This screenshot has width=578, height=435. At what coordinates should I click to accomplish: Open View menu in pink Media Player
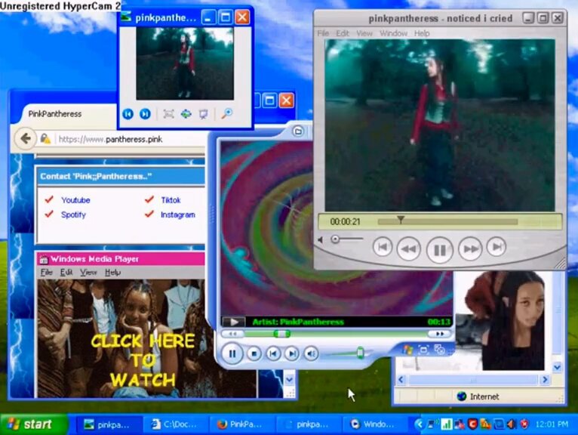pos(88,273)
